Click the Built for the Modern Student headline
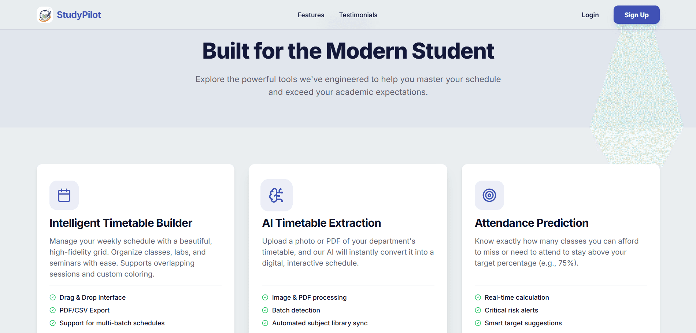The image size is (696, 333). (348, 51)
